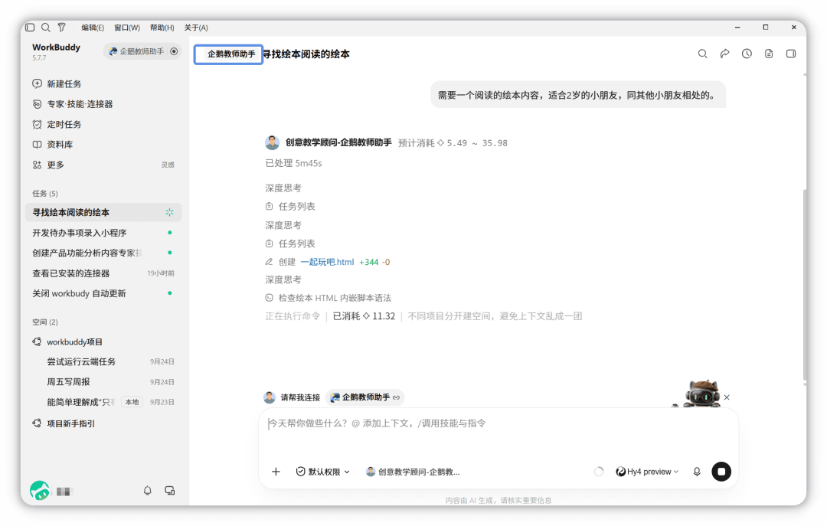This screenshot has height=526, width=827.
Task: Stop generation with the black stop button
Action: click(x=721, y=472)
